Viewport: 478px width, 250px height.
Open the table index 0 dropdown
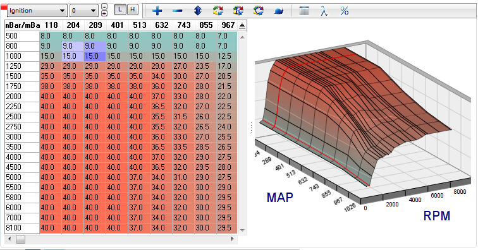click(84, 11)
